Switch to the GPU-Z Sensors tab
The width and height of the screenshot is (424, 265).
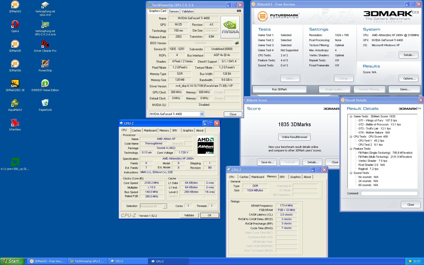174,11
